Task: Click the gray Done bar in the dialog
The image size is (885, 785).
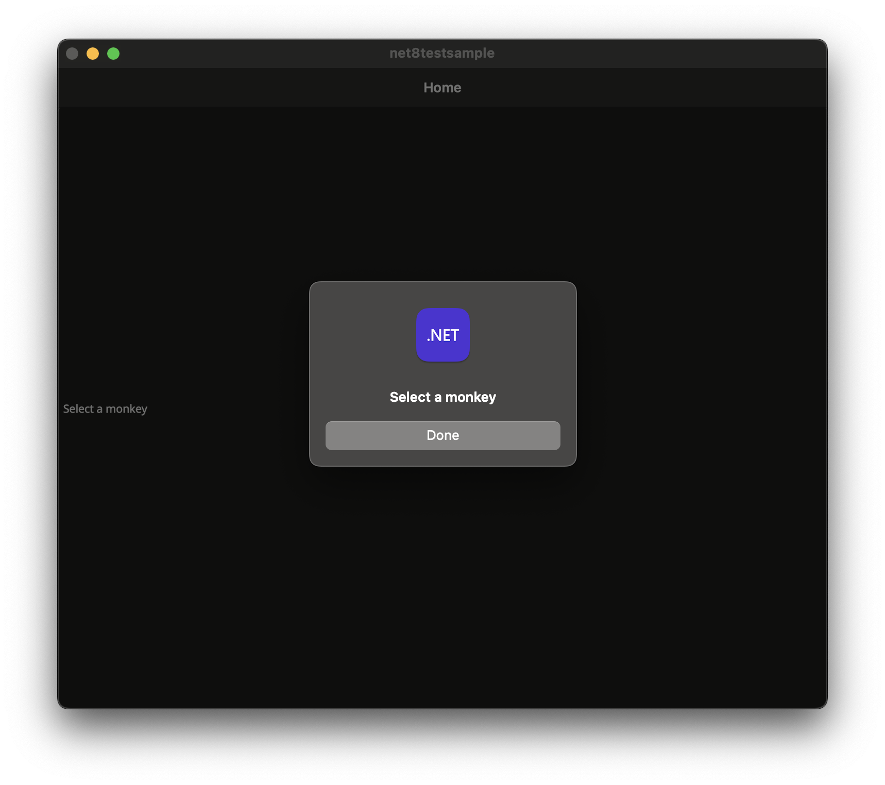Action: (x=443, y=435)
